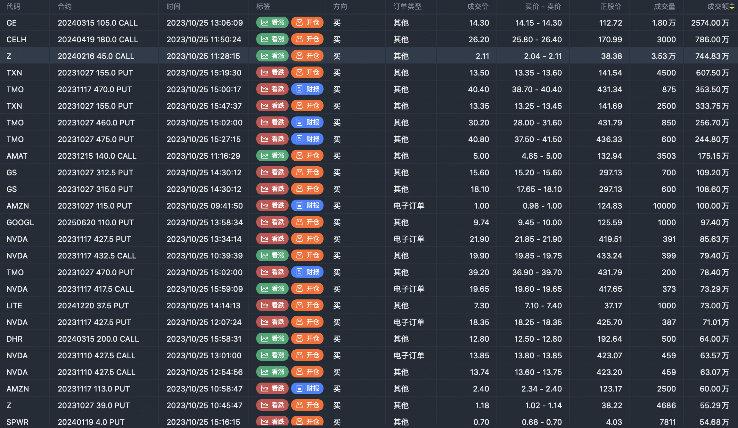
Task: Select the GE ticker cell
Action: click(x=12, y=23)
